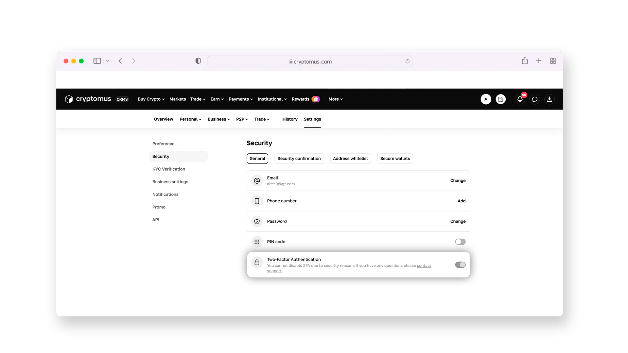Click the Rewards gift icon
628x353 pixels.
[x=316, y=99]
